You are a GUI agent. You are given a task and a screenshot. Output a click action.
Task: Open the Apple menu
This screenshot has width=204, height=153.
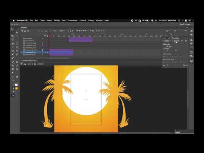click(14, 20)
